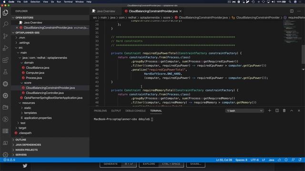Image resolution: width=305 pixels, height=171 pixels.
Task: Open the folder icon view in activity bar
Action: pyautogui.click(x=5, y=107)
